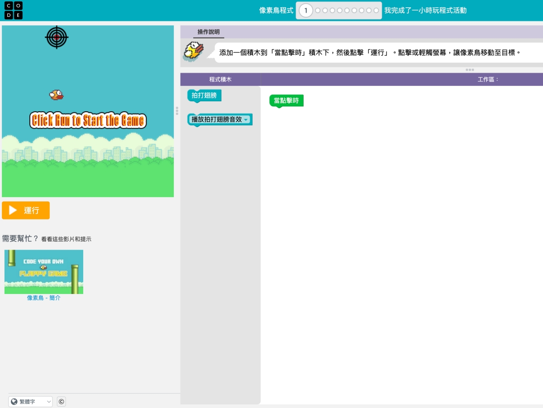Open dropdown arrow on 播放拍打翅膀音效 block
Screen dimensions: 543x408
coord(246,120)
